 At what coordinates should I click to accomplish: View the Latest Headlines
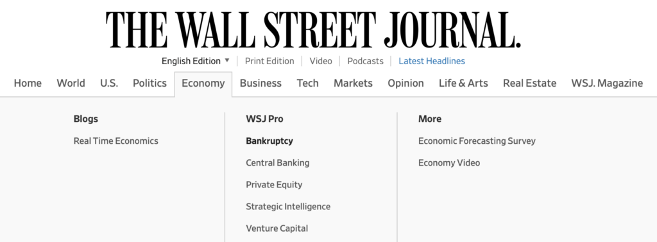[x=432, y=61]
